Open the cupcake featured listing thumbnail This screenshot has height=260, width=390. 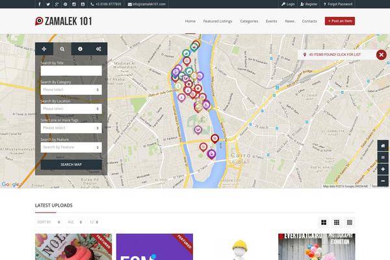(x=73, y=247)
